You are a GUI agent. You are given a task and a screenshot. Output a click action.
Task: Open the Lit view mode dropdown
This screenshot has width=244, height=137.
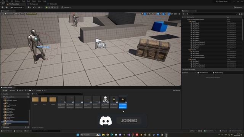[x=17, y=14]
